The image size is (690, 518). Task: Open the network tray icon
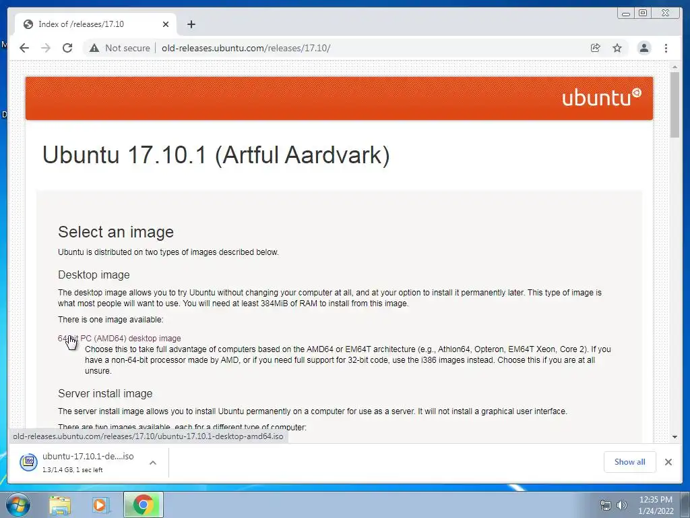(606, 505)
